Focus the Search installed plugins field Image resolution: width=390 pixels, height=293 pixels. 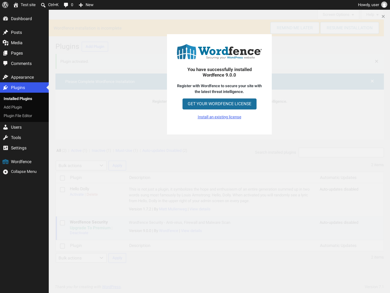point(341,152)
